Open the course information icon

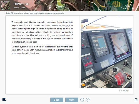88,100
